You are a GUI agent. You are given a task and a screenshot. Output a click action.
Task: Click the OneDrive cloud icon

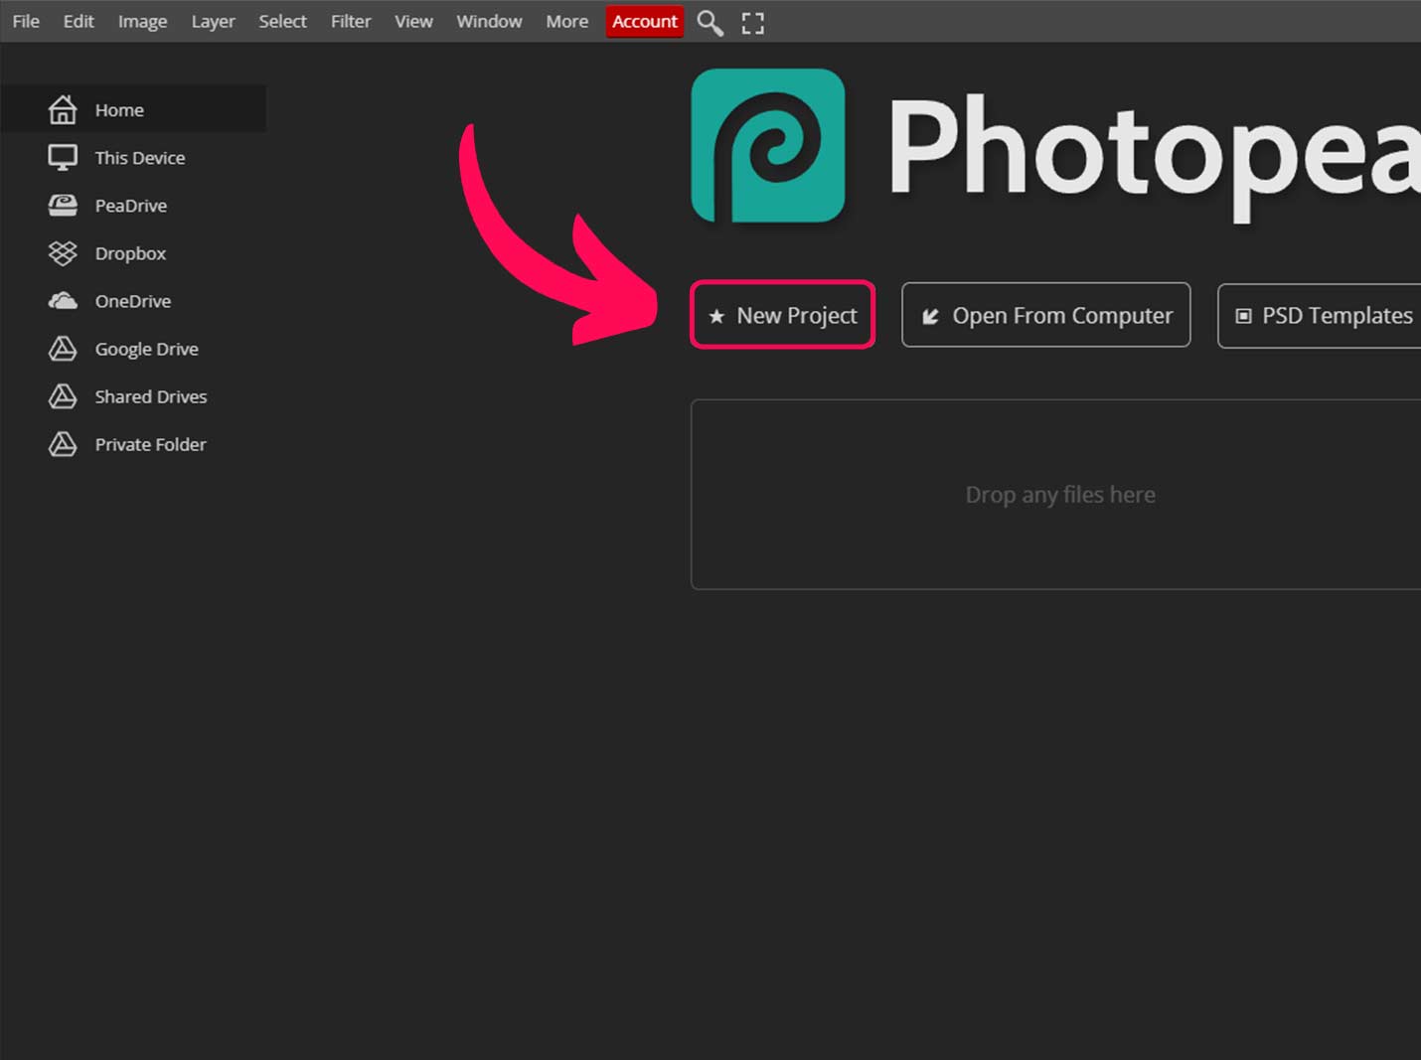63,301
